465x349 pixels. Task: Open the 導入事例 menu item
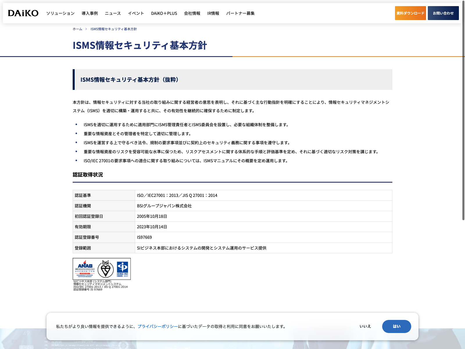pos(90,13)
